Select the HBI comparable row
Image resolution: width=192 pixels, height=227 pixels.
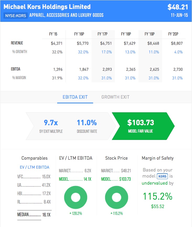coord(34,193)
